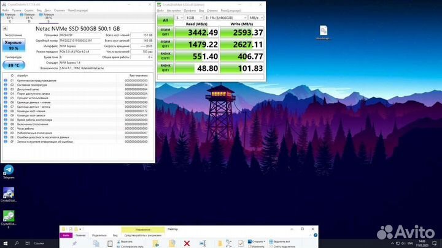Image resolution: width=442 pixels, height=248 pixels.
Task: Open the Настройки menu in CrystalDiskMark
Action: click(x=174, y=10)
